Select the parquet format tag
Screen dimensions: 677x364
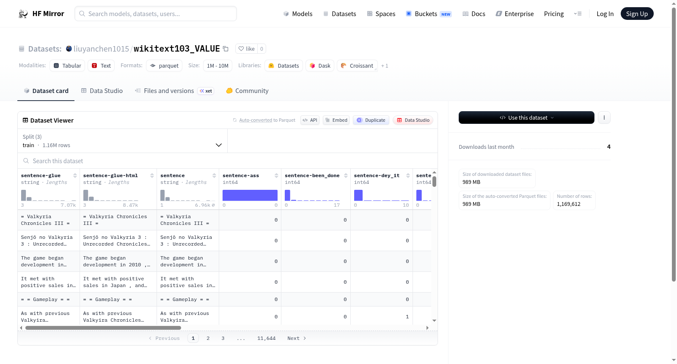164,66
